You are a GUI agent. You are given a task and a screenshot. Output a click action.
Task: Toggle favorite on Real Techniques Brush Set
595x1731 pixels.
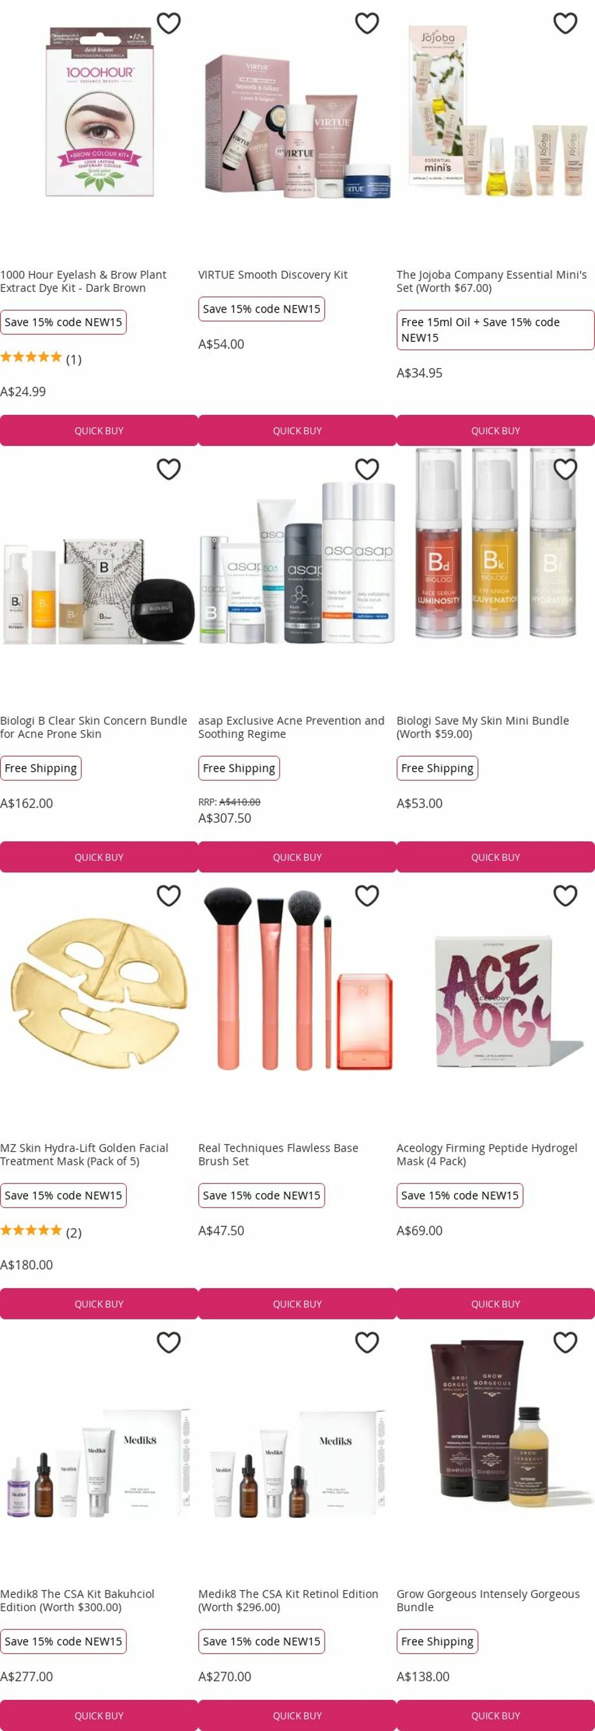click(x=367, y=896)
